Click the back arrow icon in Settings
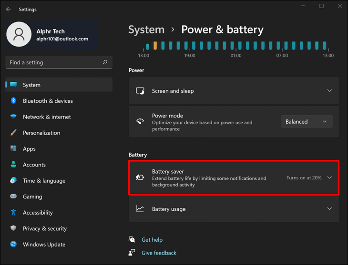 click(9, 9)
